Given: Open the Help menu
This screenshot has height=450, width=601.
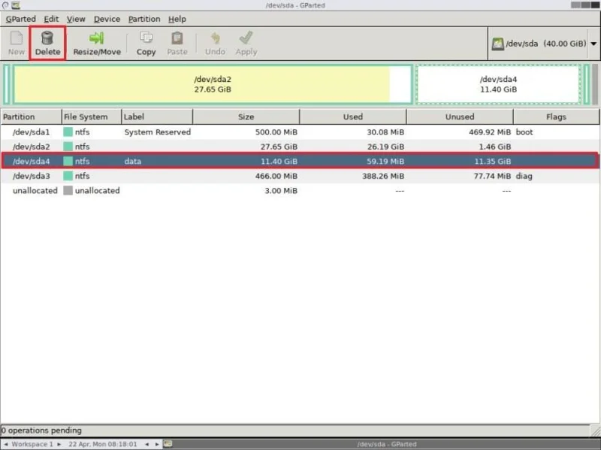Looking at the screenshot, I should click(177, 19).
